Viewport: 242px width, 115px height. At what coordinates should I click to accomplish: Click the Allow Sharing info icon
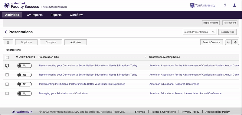tap(17, 57)
